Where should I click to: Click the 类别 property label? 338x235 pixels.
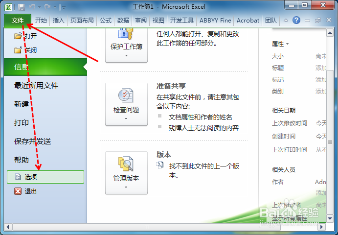[x=278, y=91]
